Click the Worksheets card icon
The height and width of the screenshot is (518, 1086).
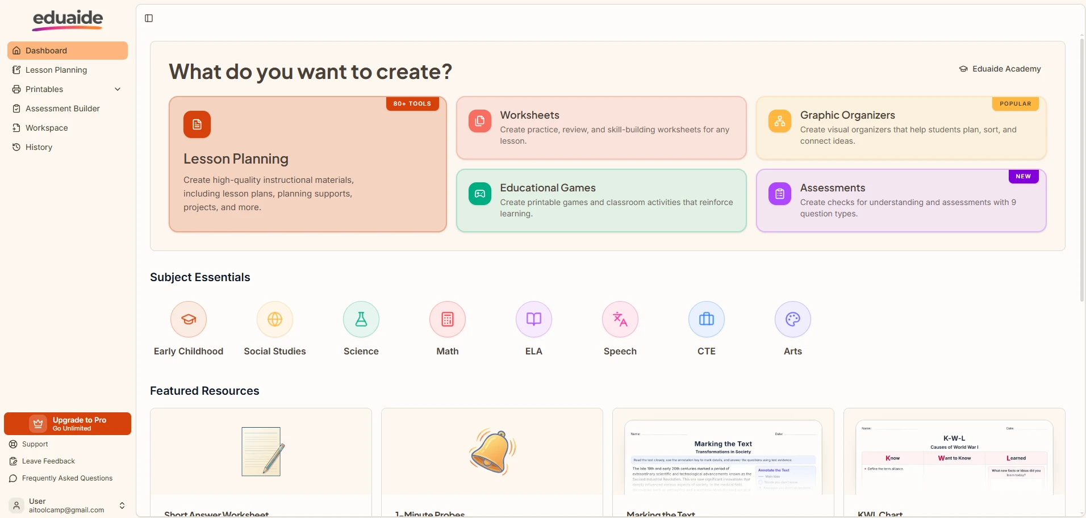(x=480, y=121)
